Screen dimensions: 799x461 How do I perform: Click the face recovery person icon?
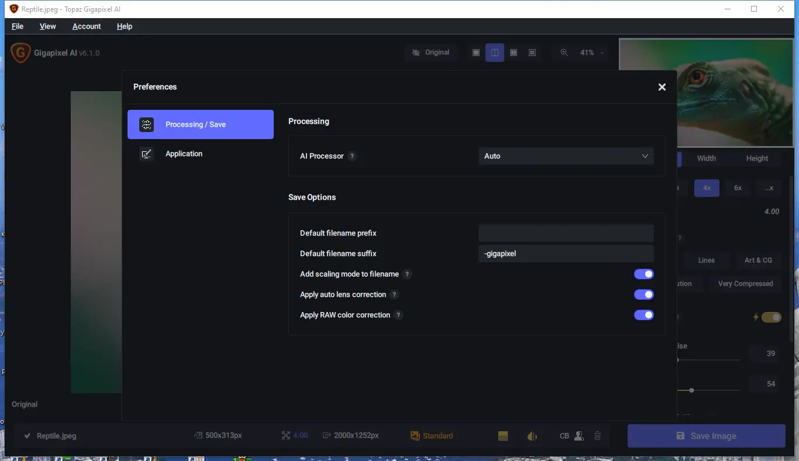pos(579,436)
